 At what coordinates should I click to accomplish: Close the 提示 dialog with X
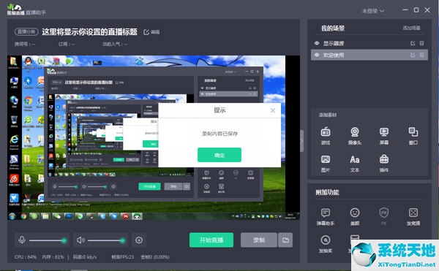click(273, 110)
